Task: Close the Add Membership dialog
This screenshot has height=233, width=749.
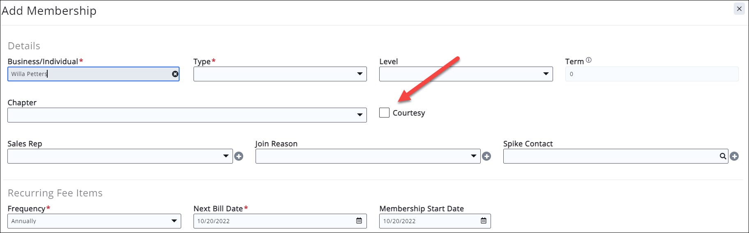Action: (739, 9)
